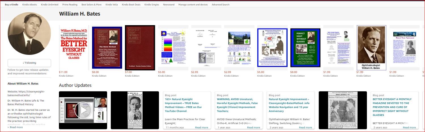This screenshot has width=425, height=132.
Task: Open the book cover with mountain landscape image
Action: 239,47
